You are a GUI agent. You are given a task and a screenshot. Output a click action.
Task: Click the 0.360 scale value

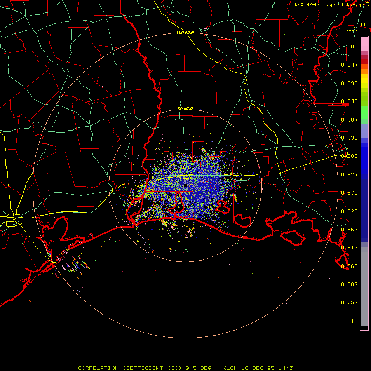[349, 266]
